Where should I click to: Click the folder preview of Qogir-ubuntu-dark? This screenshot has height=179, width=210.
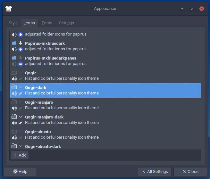click(x=14, y=146)
